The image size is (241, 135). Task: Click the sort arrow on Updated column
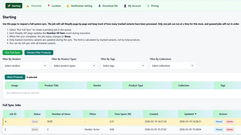[x=196, y=114]
